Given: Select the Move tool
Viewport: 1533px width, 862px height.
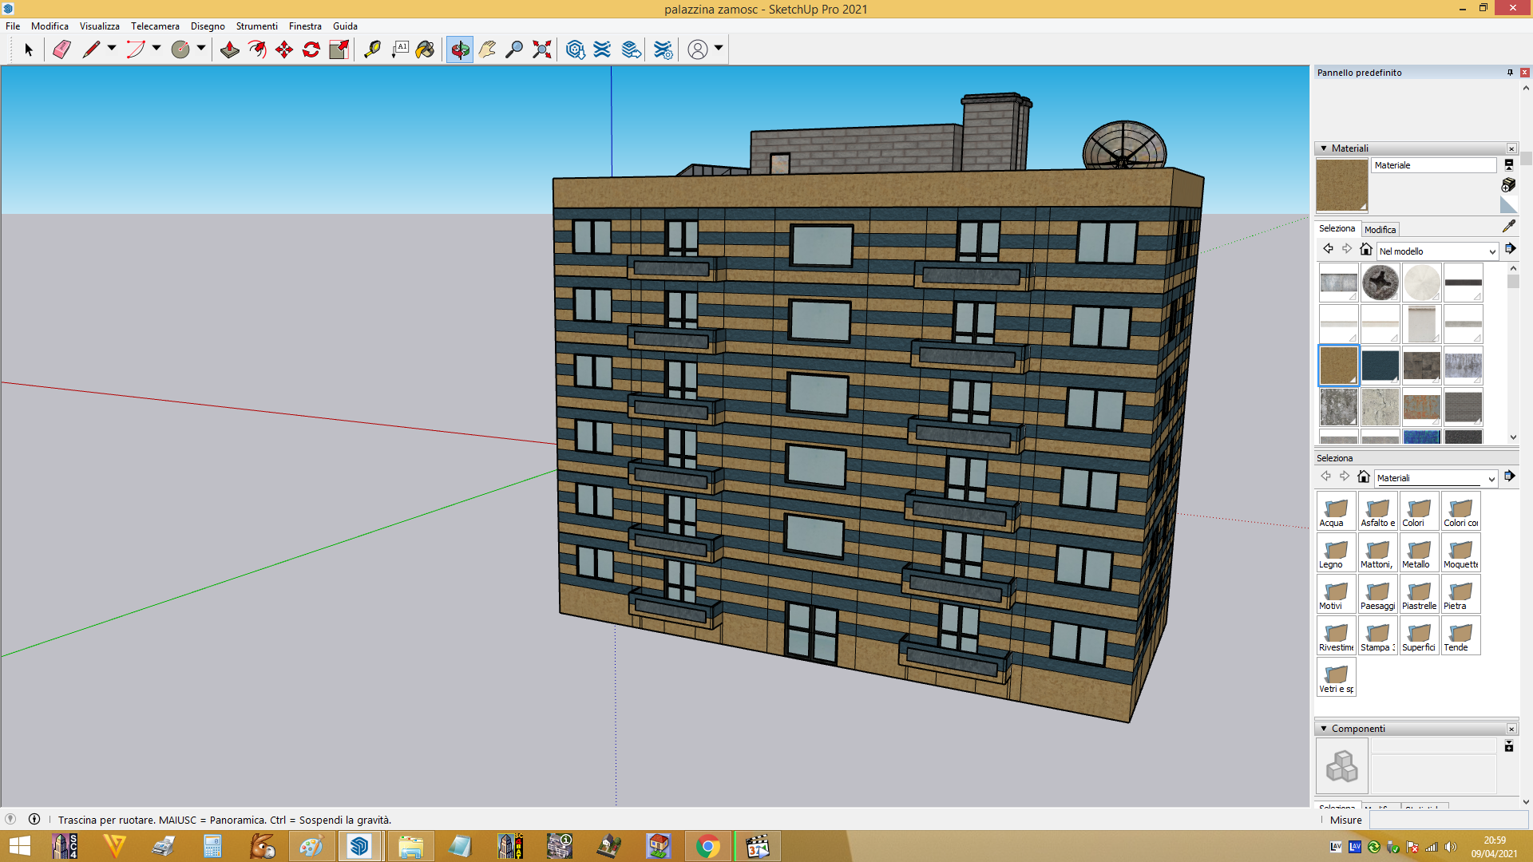Looking at the screenshot, I should [x=284, y=49].
